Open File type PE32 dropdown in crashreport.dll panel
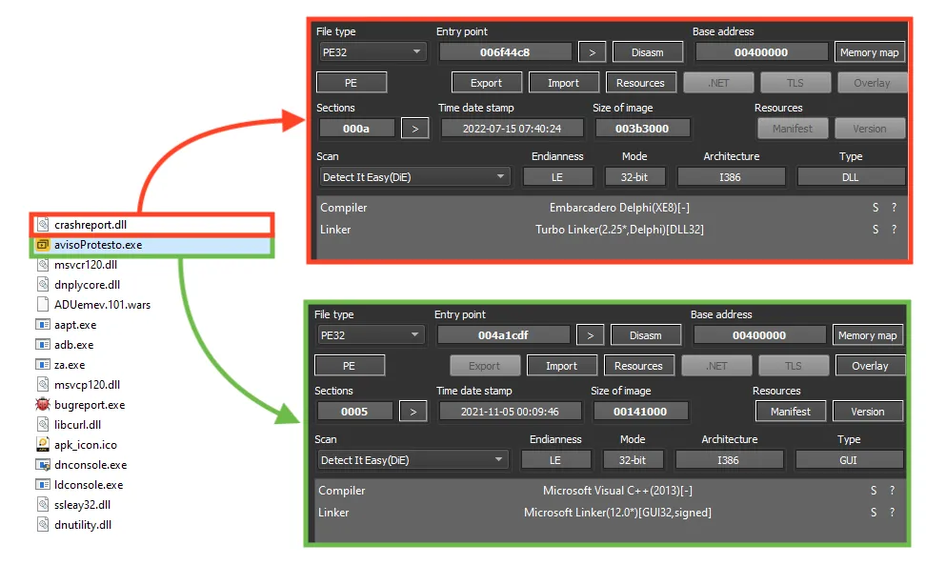The height and width of the screenshot is (565, 926). tap(372, 52)
